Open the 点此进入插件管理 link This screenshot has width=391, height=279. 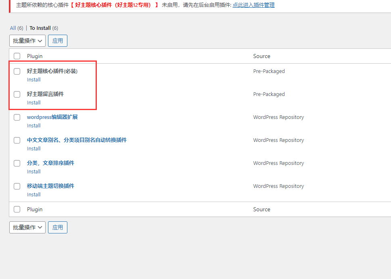coord(253,5)
